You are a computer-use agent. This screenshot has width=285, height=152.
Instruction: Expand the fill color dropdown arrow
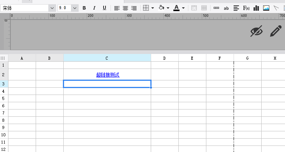168,8
